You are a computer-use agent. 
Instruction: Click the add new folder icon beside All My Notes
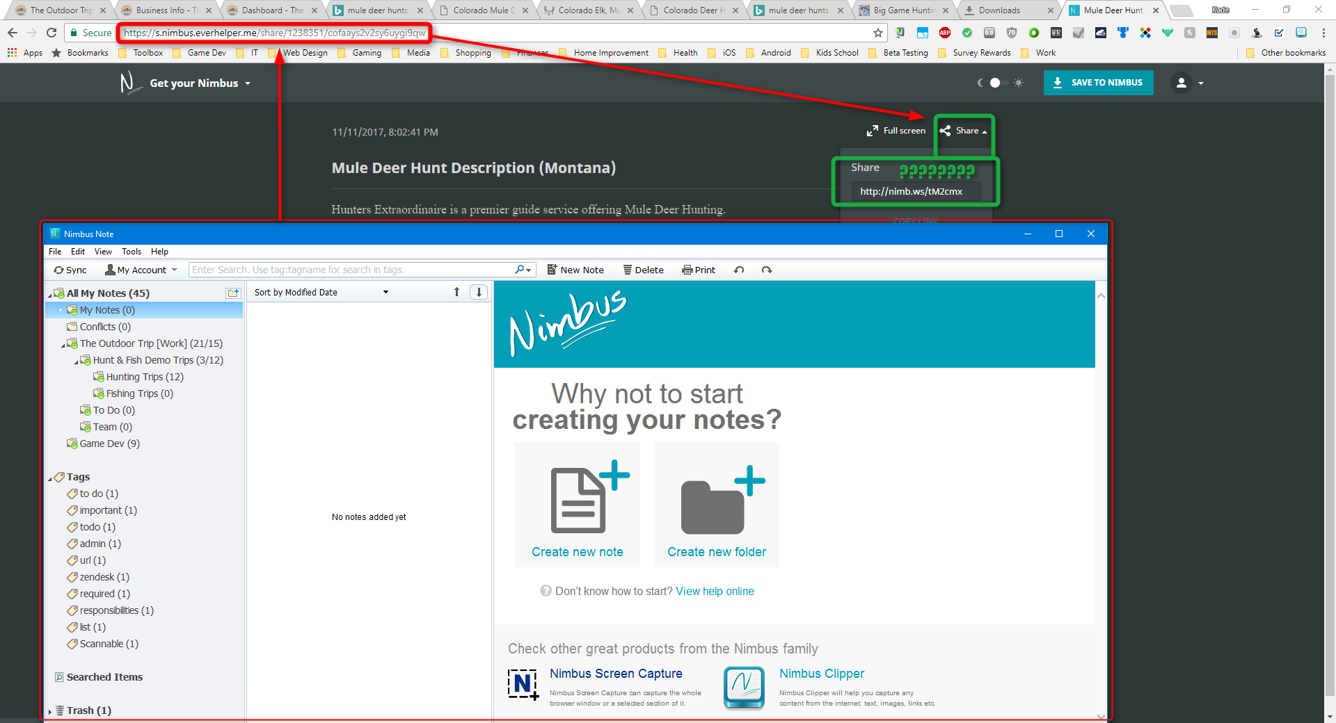tap(233, 293)
